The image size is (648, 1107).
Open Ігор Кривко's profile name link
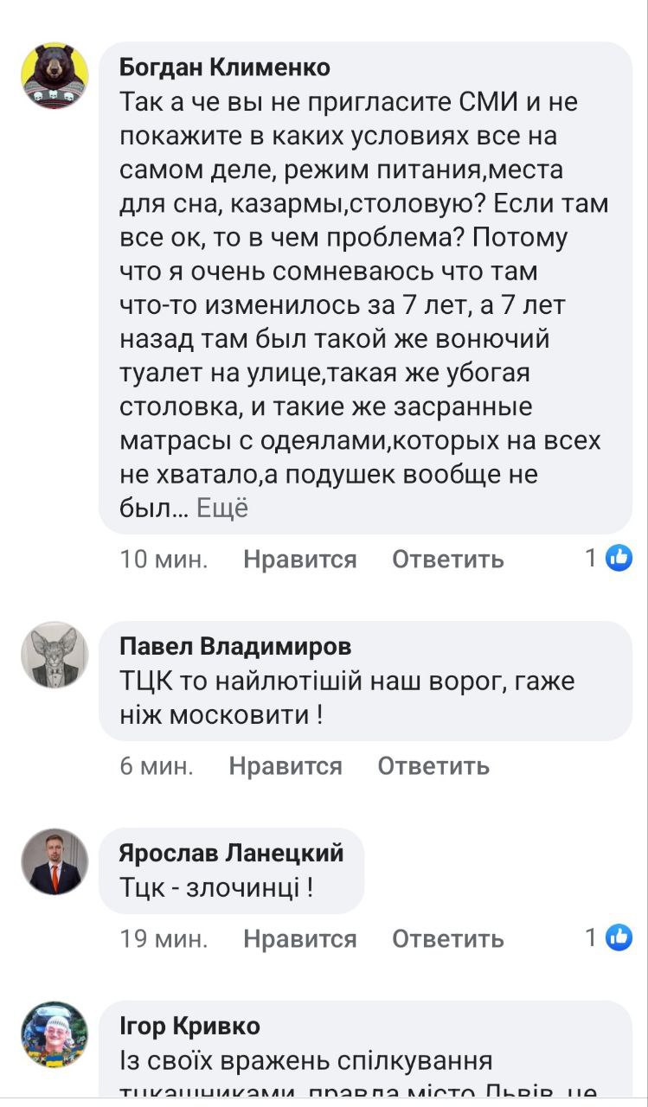[189, 1026]
